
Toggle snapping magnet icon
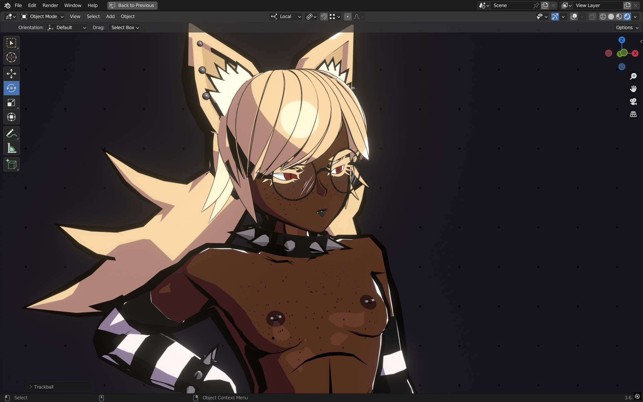[324, 16]
